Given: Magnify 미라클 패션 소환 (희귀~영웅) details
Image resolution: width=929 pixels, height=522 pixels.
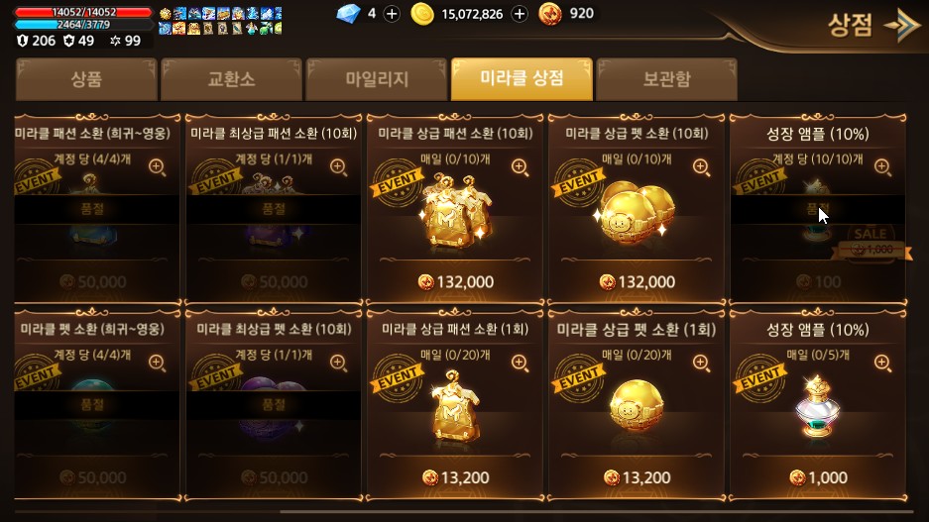Looking at the screenshot, I should [x=157, y=167].
